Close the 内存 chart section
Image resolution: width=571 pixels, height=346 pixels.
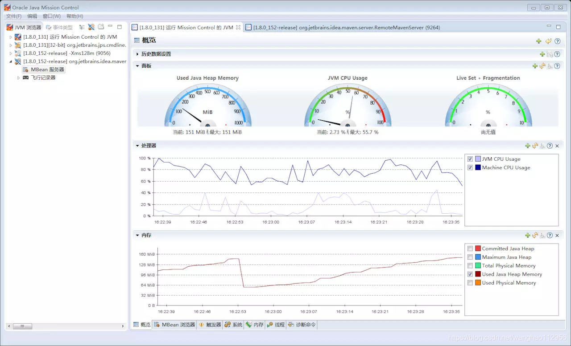pos(557,235)
